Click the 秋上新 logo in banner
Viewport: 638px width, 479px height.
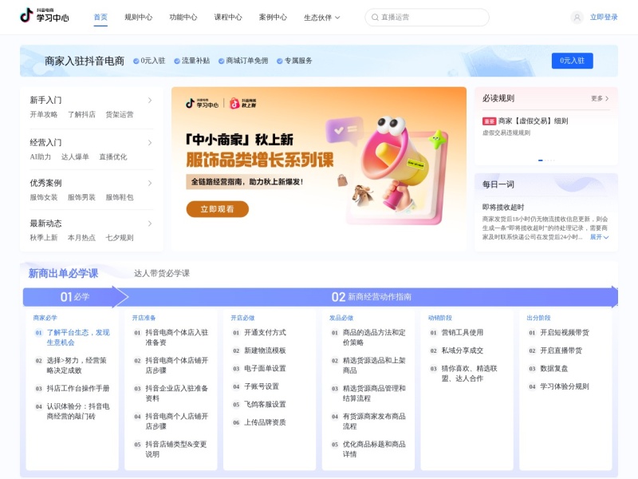[x=243, y=104]
